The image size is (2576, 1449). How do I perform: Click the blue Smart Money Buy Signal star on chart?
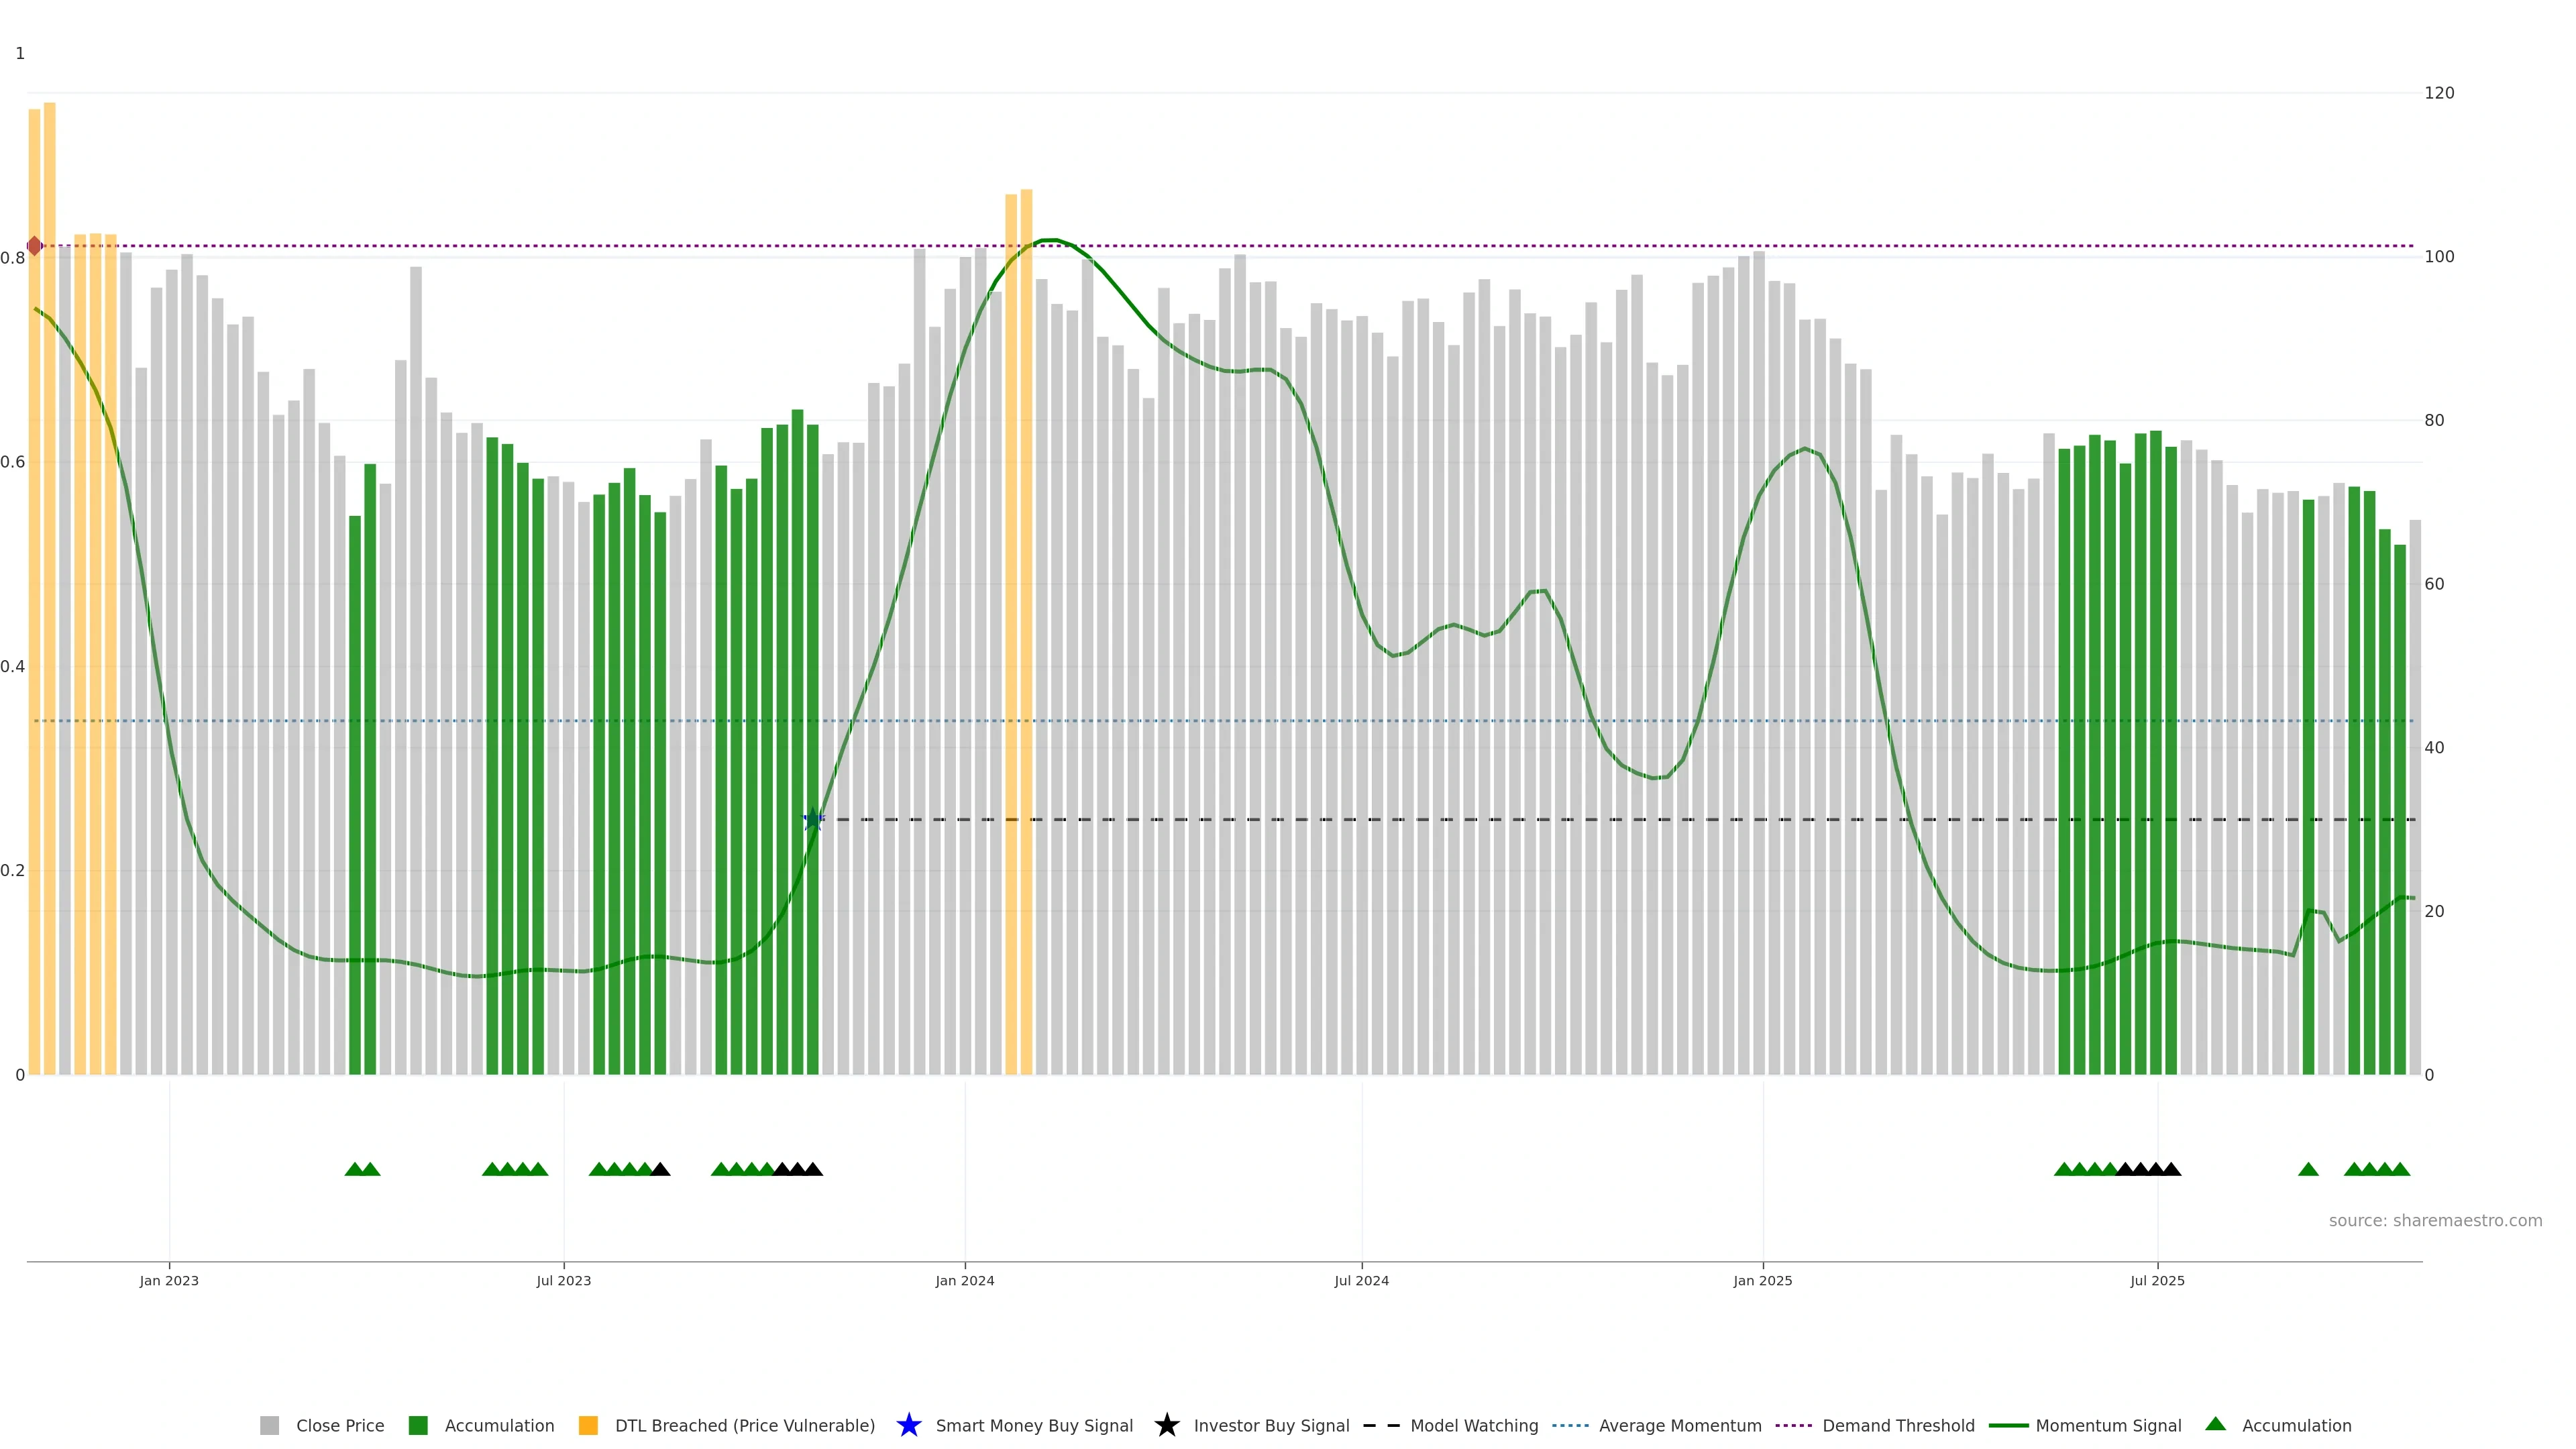pyautogui.click(x=813, y=820)
